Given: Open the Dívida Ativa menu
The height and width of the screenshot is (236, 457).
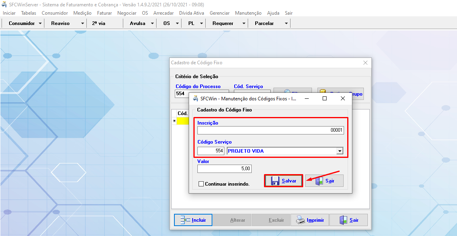Looking at the screenshot, I should point(192,13).
